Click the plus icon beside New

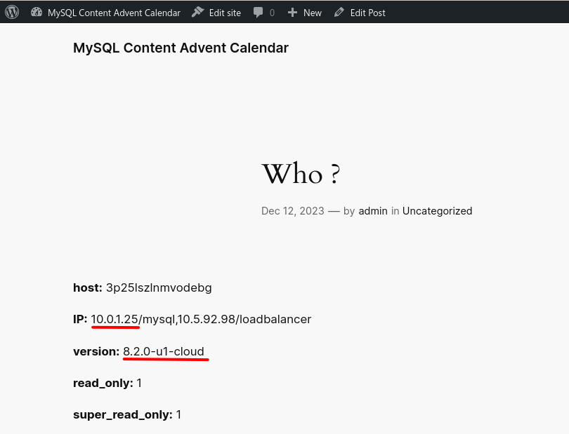click(292, 12)
